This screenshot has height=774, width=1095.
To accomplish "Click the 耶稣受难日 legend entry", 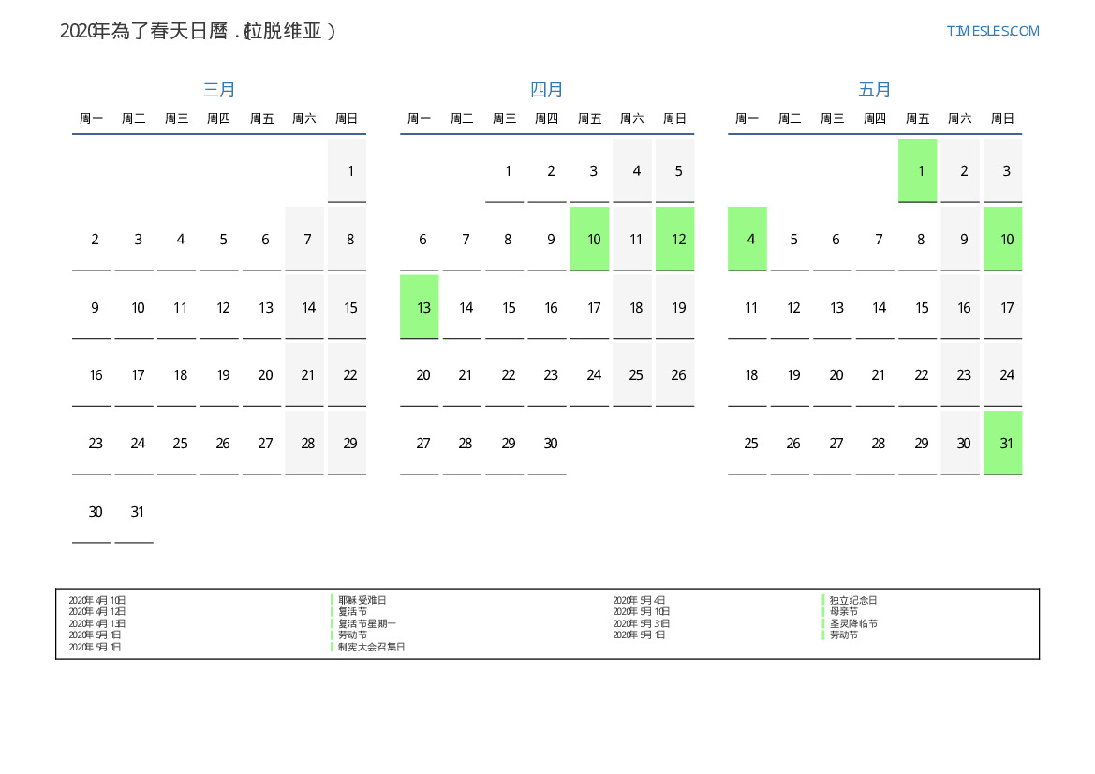I will [x=363, y=600].
